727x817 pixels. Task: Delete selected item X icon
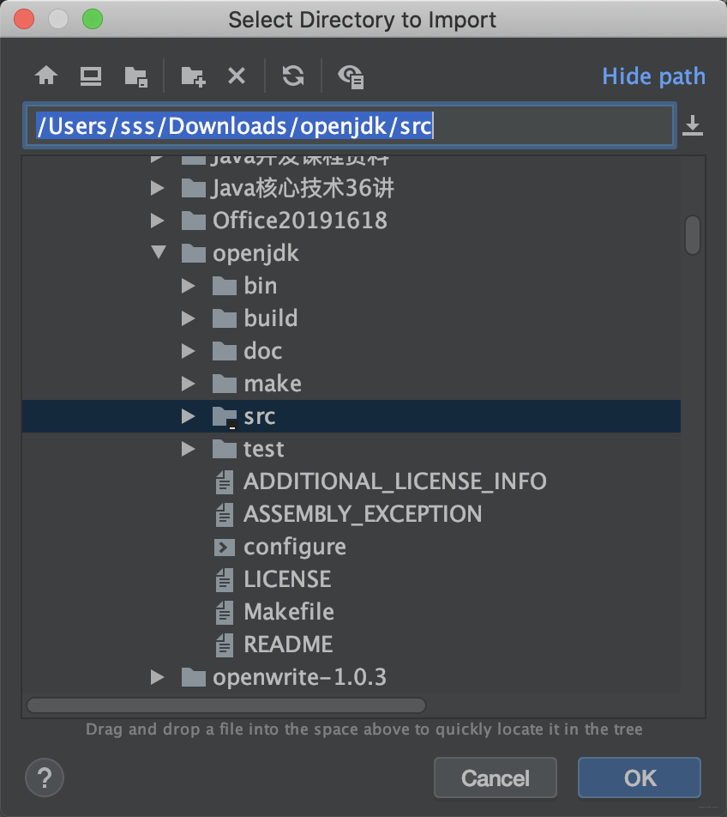tap(237, 76)
